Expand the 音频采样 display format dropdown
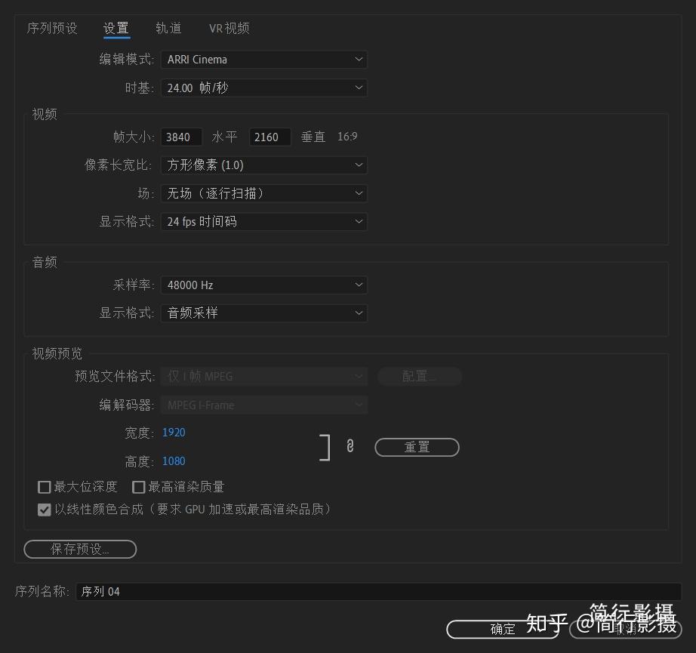Image resolution: width=696 pixels, height=653 pixels. tap(263, 313)
